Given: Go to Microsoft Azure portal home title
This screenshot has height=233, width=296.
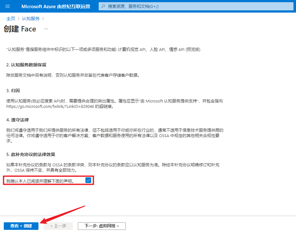Looking at the screenshot, I should click(x=56, y=6).
